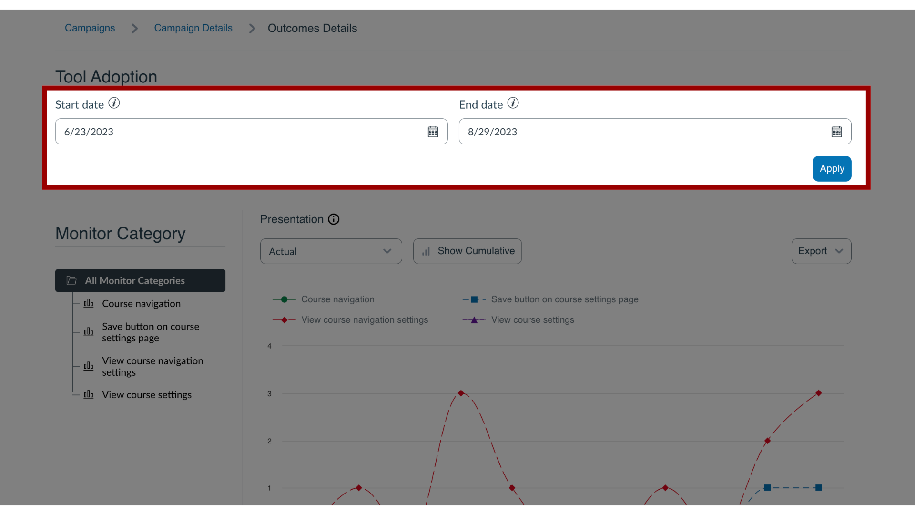Select All Monitor Categories item
Image resolution: width=915 pixels, height=515 pixels.
tap(140, 280)
